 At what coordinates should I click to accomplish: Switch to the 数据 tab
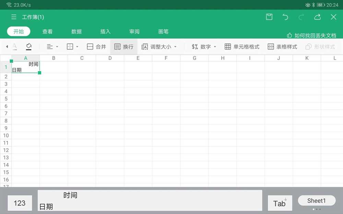[76, 32]
